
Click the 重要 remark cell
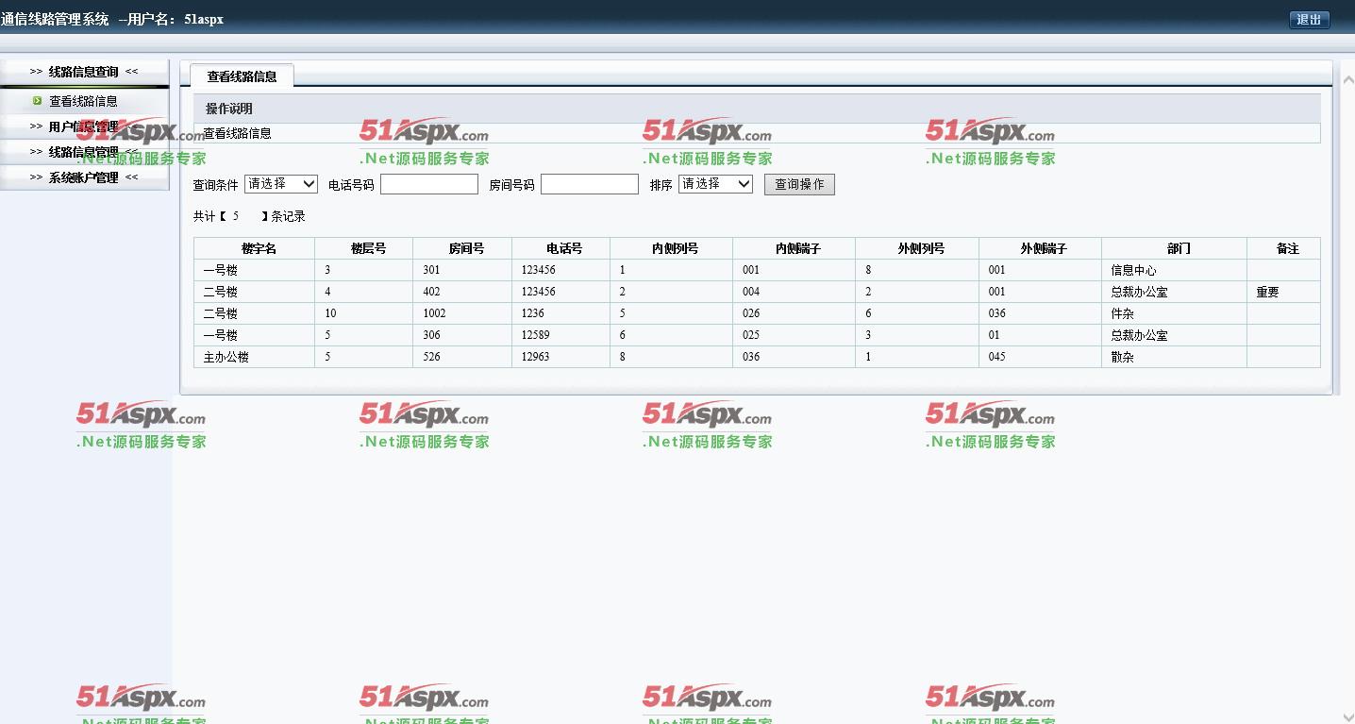(1267, 292)
